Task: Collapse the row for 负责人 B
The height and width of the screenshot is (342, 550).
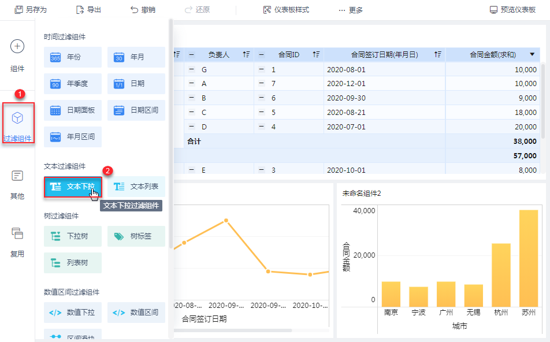Action: 192,98
